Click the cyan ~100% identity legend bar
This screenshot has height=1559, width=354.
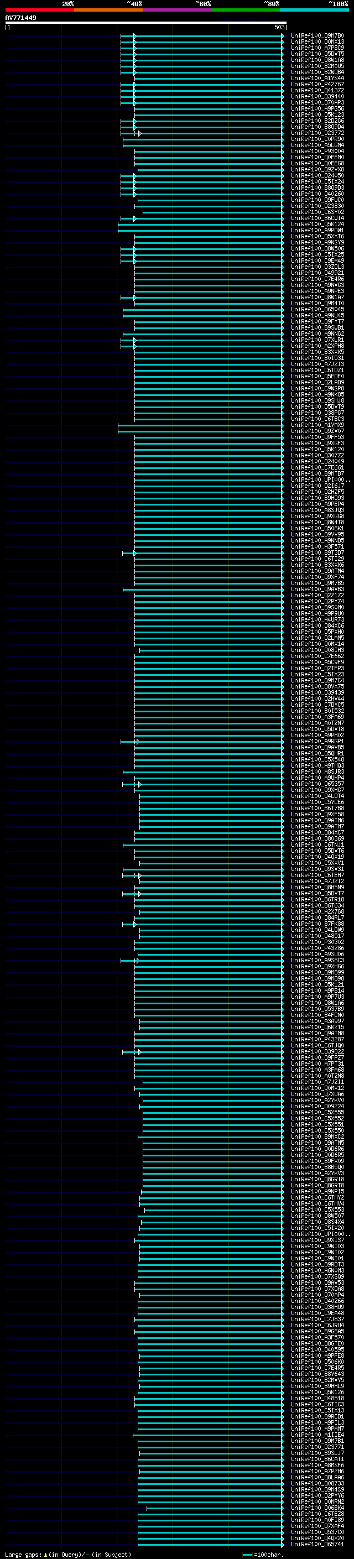[314, 10]
